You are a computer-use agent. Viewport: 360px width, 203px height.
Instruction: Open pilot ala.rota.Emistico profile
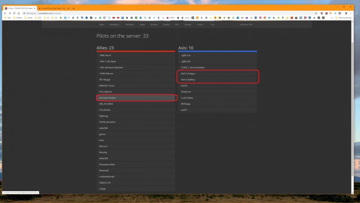[107, 98]
